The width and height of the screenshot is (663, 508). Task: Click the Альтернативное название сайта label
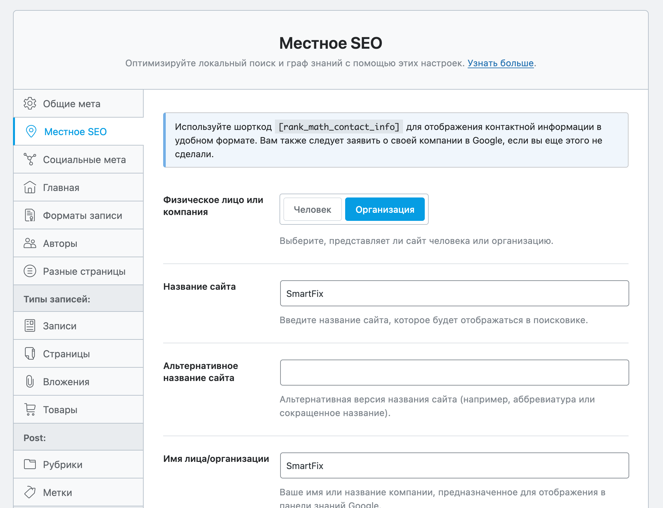(x=201, y=372)
